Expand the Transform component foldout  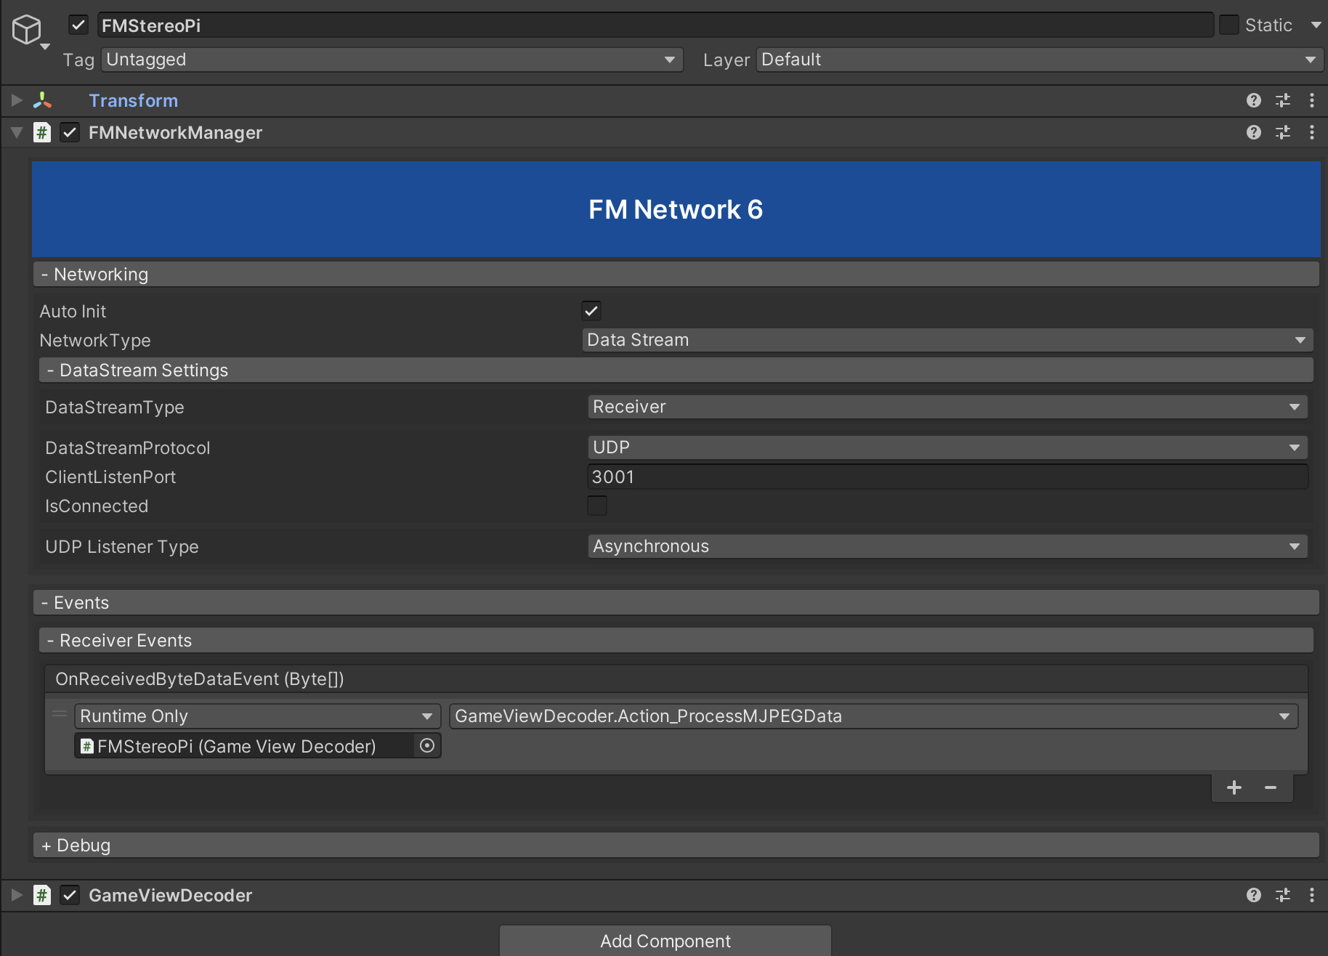point(17,100)
